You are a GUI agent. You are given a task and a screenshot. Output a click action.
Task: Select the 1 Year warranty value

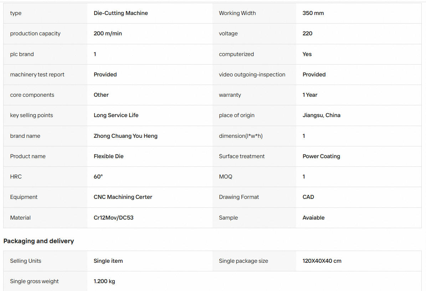[310, 95]
